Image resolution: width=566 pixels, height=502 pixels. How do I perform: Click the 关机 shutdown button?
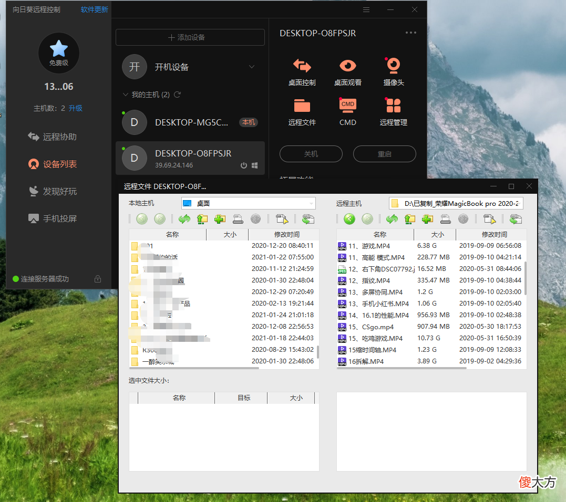tap(311, 154)
